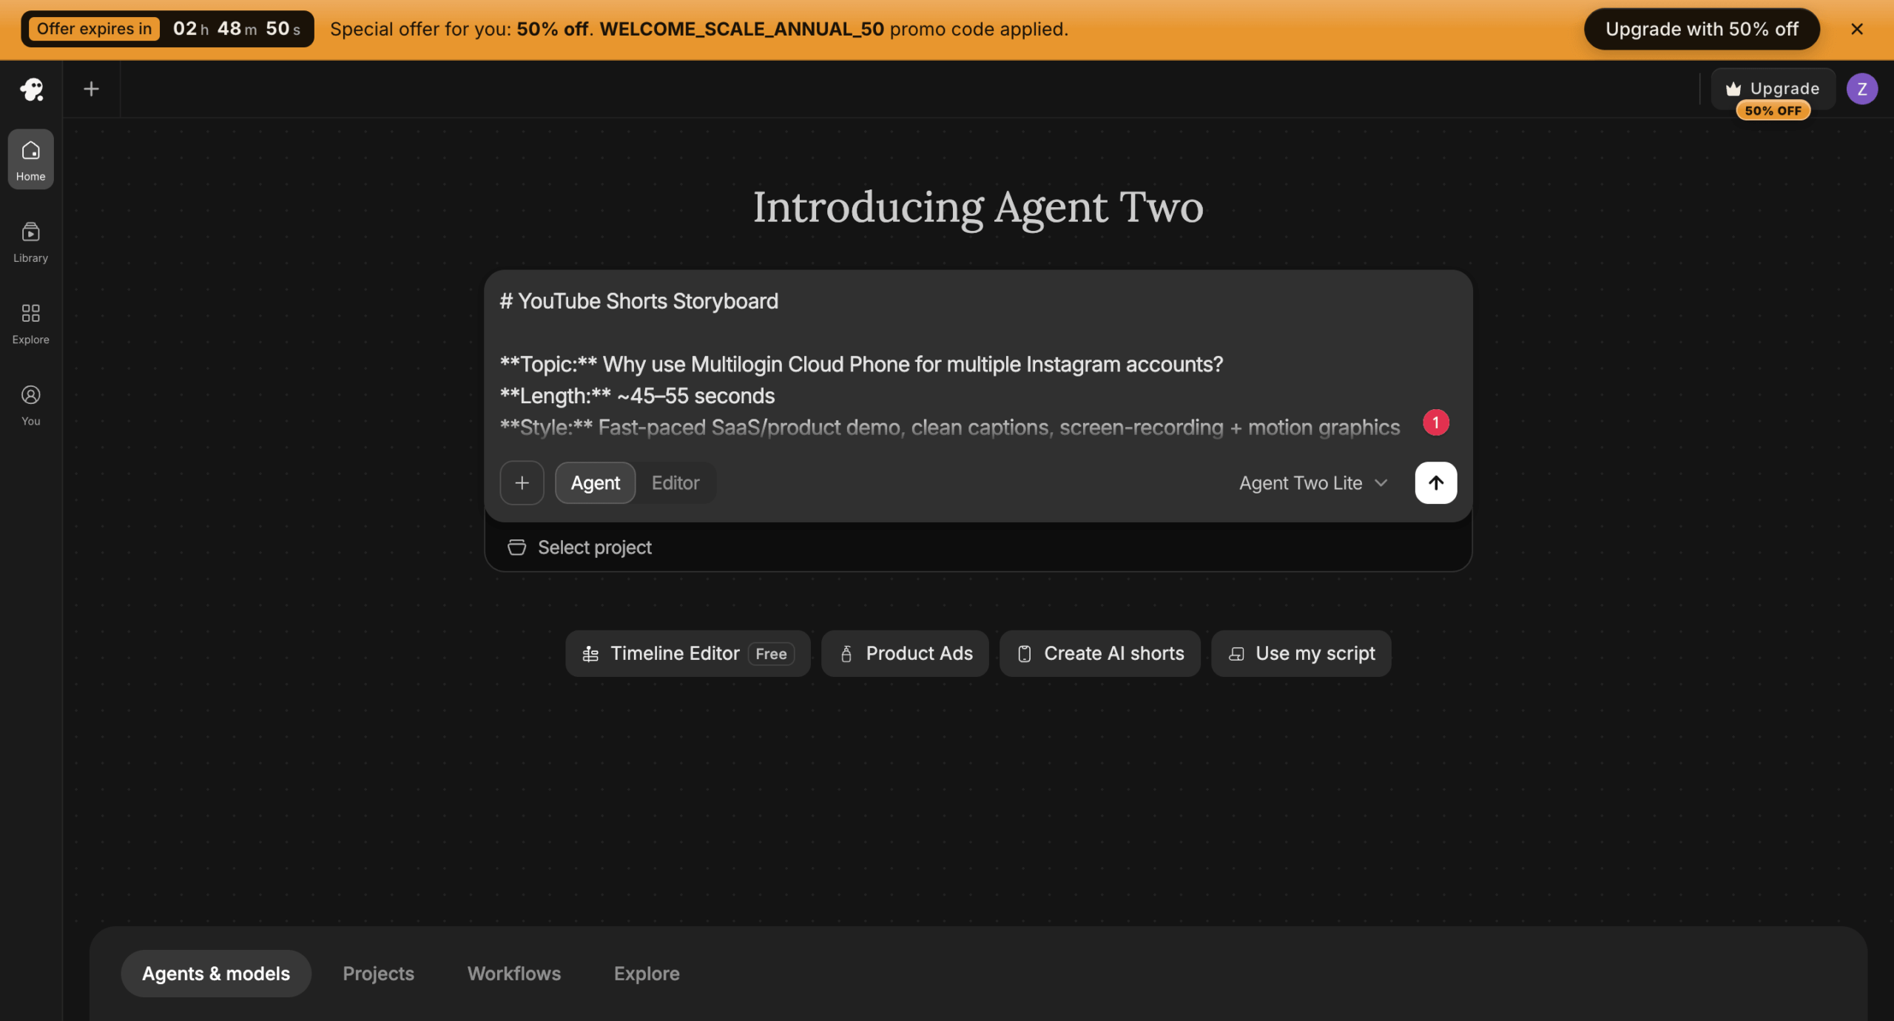Select the Agents & models tab

(216, 974)
